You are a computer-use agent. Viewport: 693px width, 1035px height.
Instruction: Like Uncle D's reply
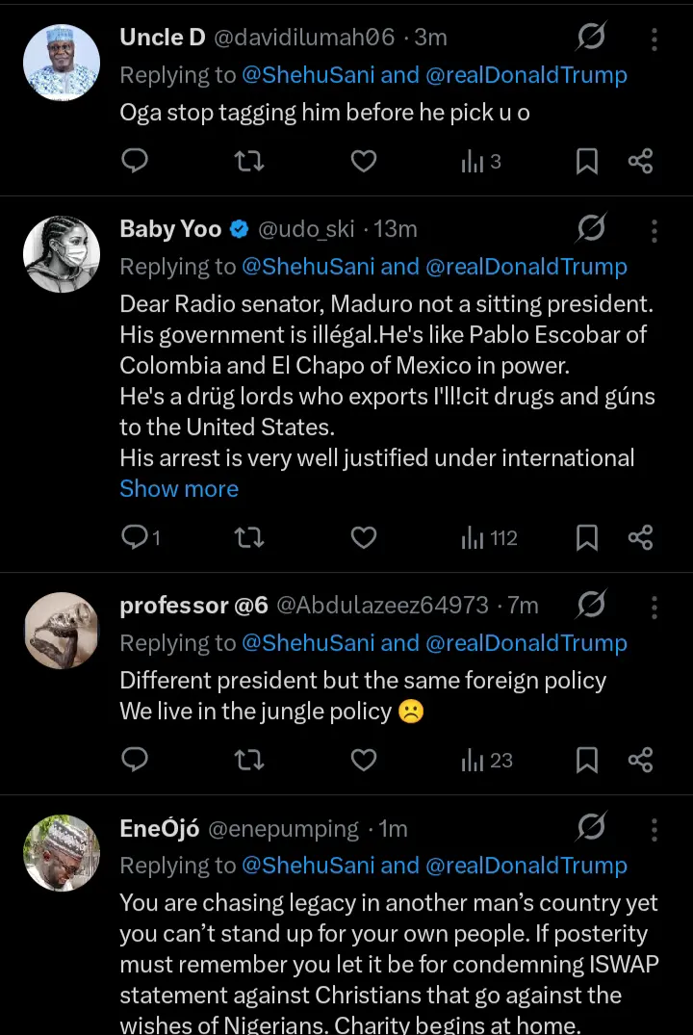coord(363,162)
